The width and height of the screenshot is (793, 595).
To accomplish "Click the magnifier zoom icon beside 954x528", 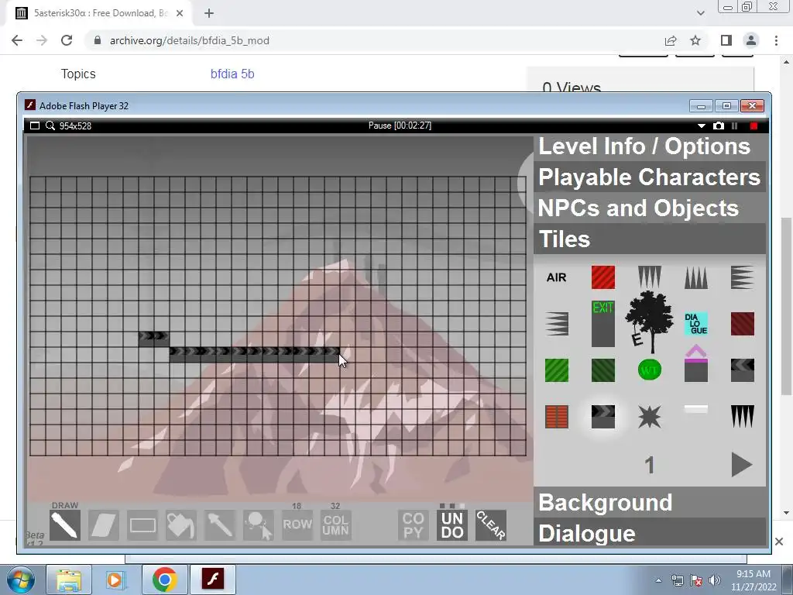I will (50, 126).
